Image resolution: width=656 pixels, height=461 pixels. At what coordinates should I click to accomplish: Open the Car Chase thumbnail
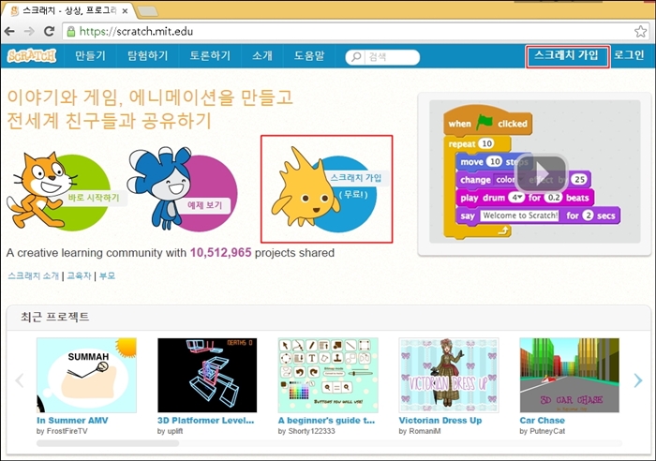click(x=570, y=375)
